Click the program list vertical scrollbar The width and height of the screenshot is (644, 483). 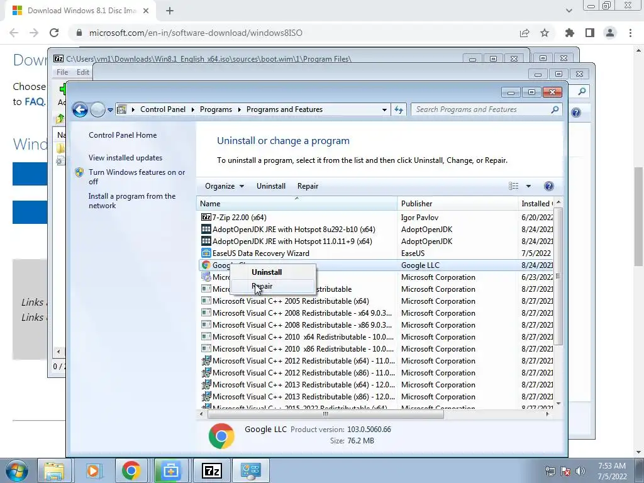(558, 276)
